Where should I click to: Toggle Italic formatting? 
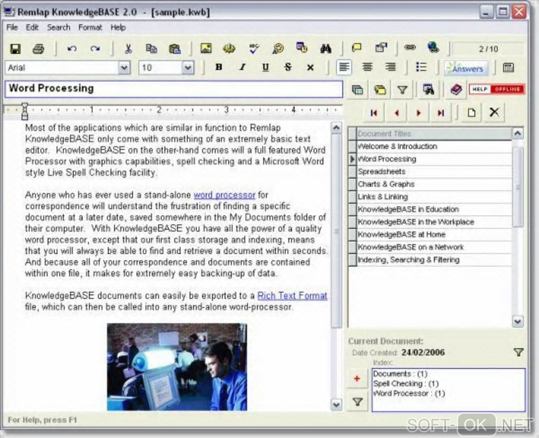tap(243, 67)
